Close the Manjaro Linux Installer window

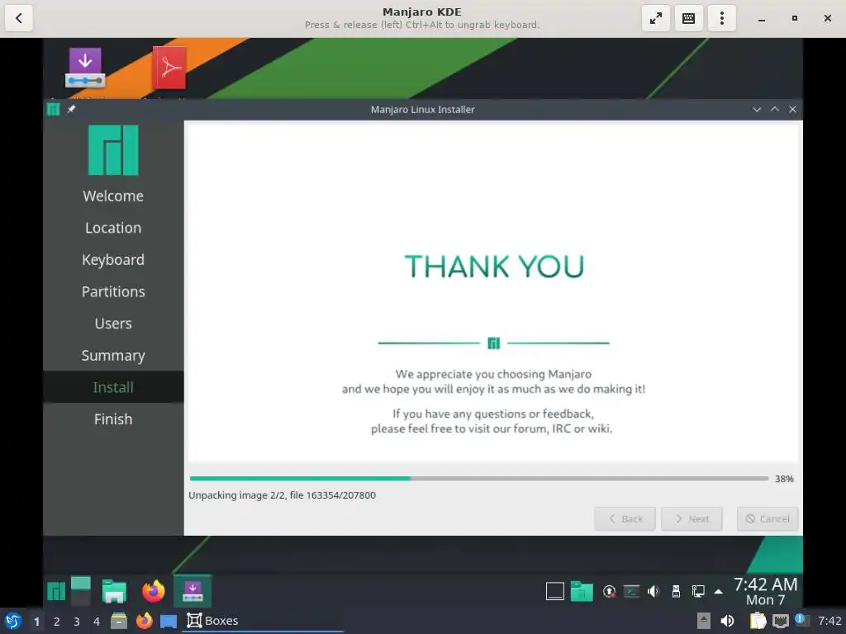click(x=792, y=110)
